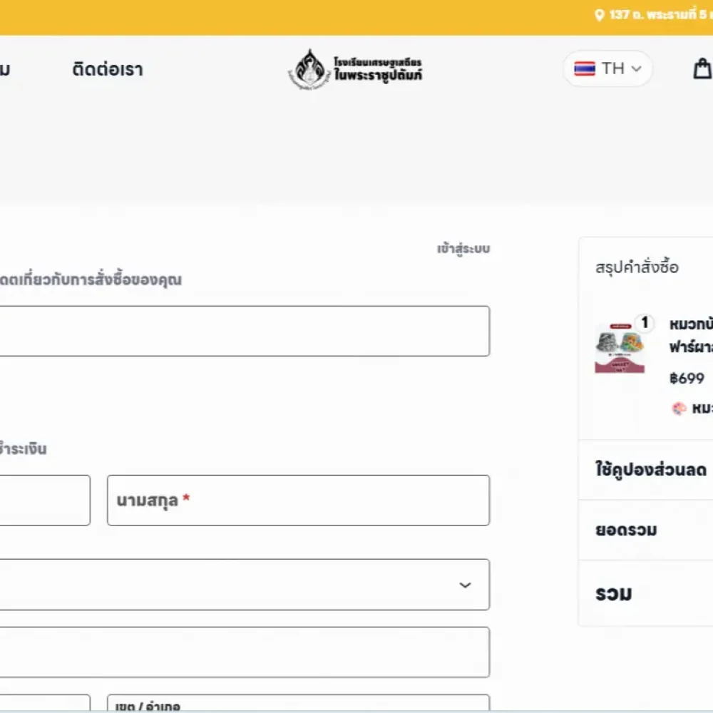Click the hat product thumbnail
The height and width of the screenshot is (713, 713).
pyautogui.click(x=620, y=348)
